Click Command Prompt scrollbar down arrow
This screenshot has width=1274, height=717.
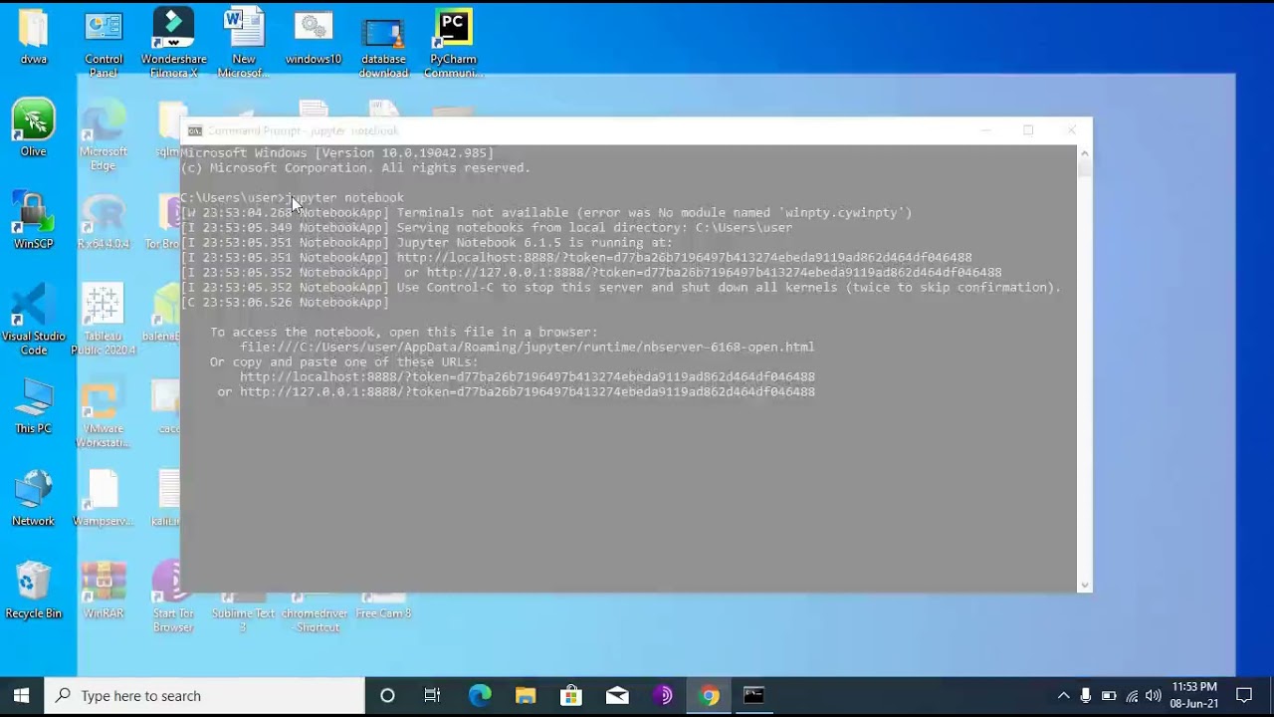click(x=1085, y=585)
